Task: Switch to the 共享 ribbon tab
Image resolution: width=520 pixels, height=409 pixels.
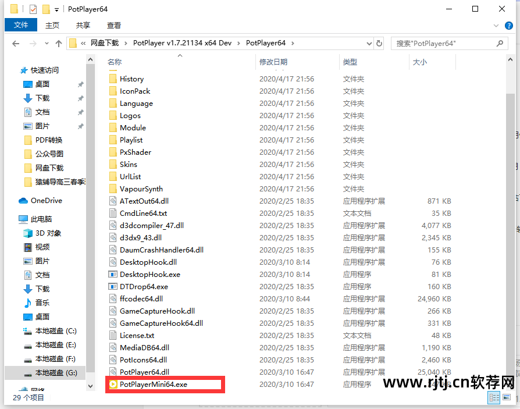Action: tap(83, 25)
